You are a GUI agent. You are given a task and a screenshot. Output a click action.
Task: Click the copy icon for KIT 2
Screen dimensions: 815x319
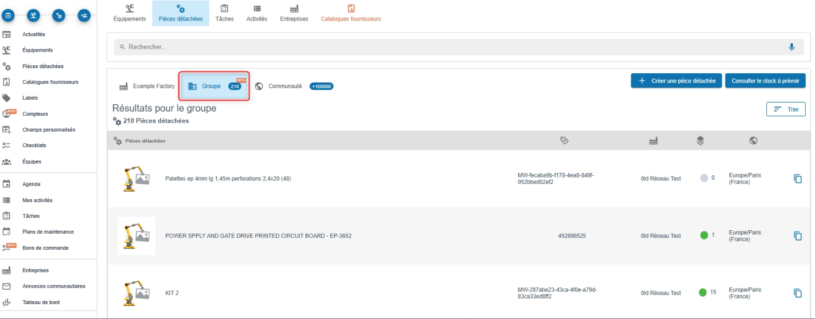coord(797,293)
